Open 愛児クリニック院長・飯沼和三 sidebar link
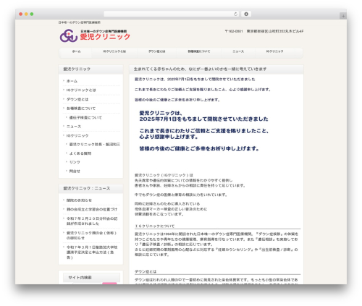This screenshot has width=362, height=306. pyautogui.click(x=95, y=145)
